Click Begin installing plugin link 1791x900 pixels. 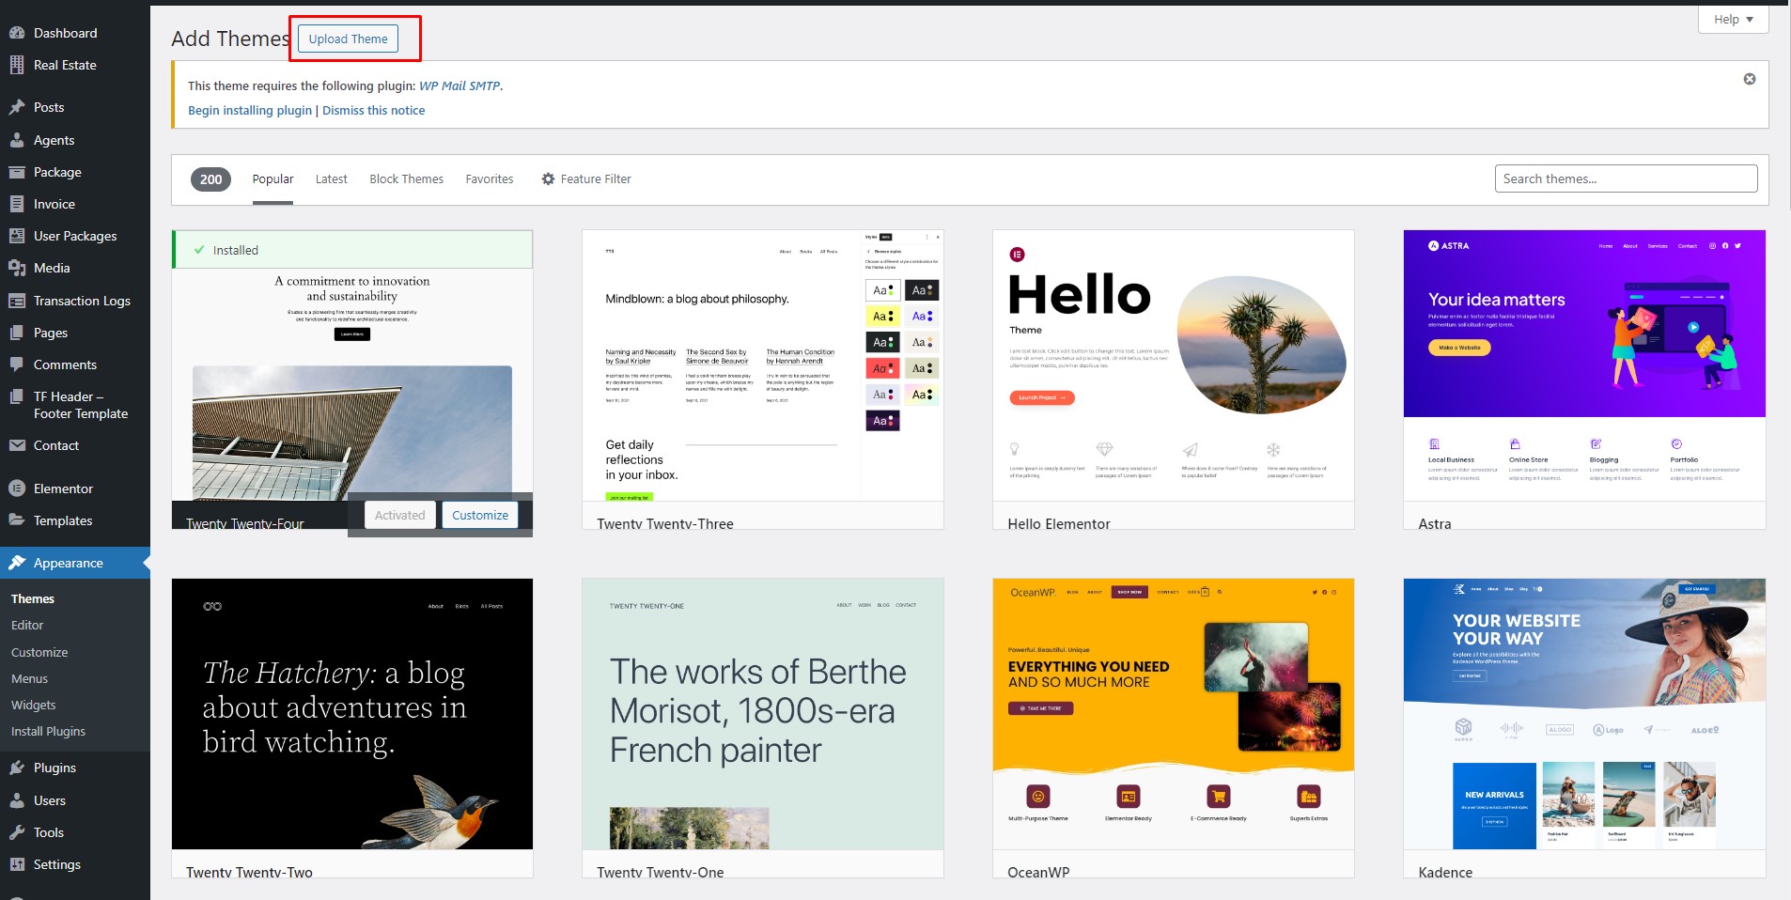pyautogui.click(x=250, y=110)
